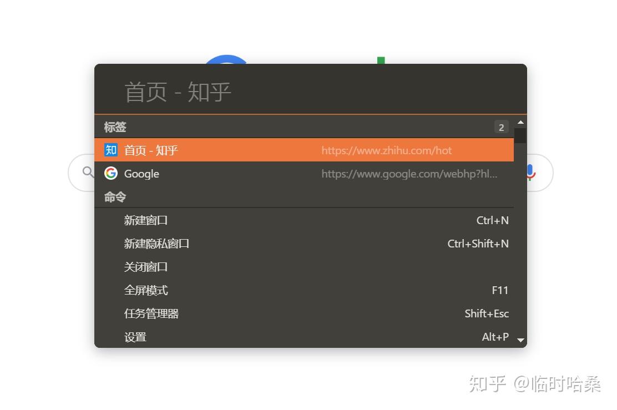Click the Google voice search microphone icon
617x410 pixels.
coord(530,173)
